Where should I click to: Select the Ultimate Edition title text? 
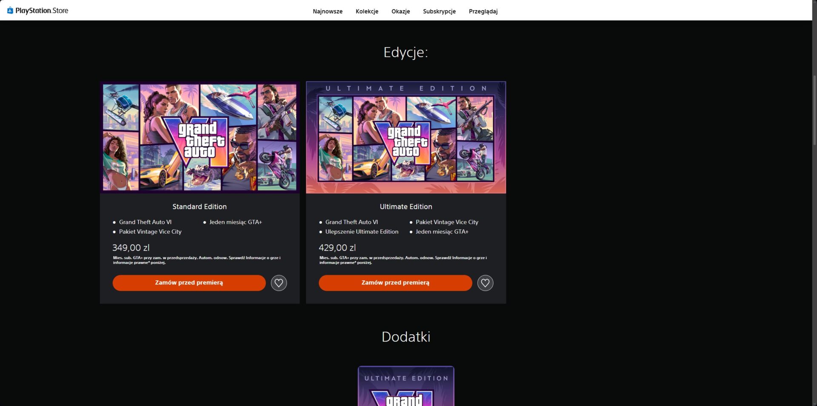(x=406, y=207)
